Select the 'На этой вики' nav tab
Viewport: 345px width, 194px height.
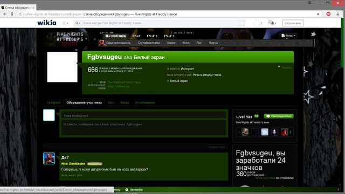click(115, 36)
